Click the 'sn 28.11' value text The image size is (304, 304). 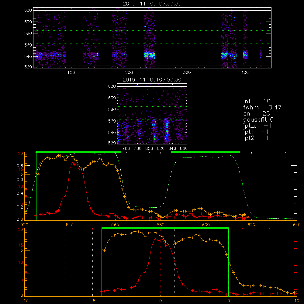[261, 113]
